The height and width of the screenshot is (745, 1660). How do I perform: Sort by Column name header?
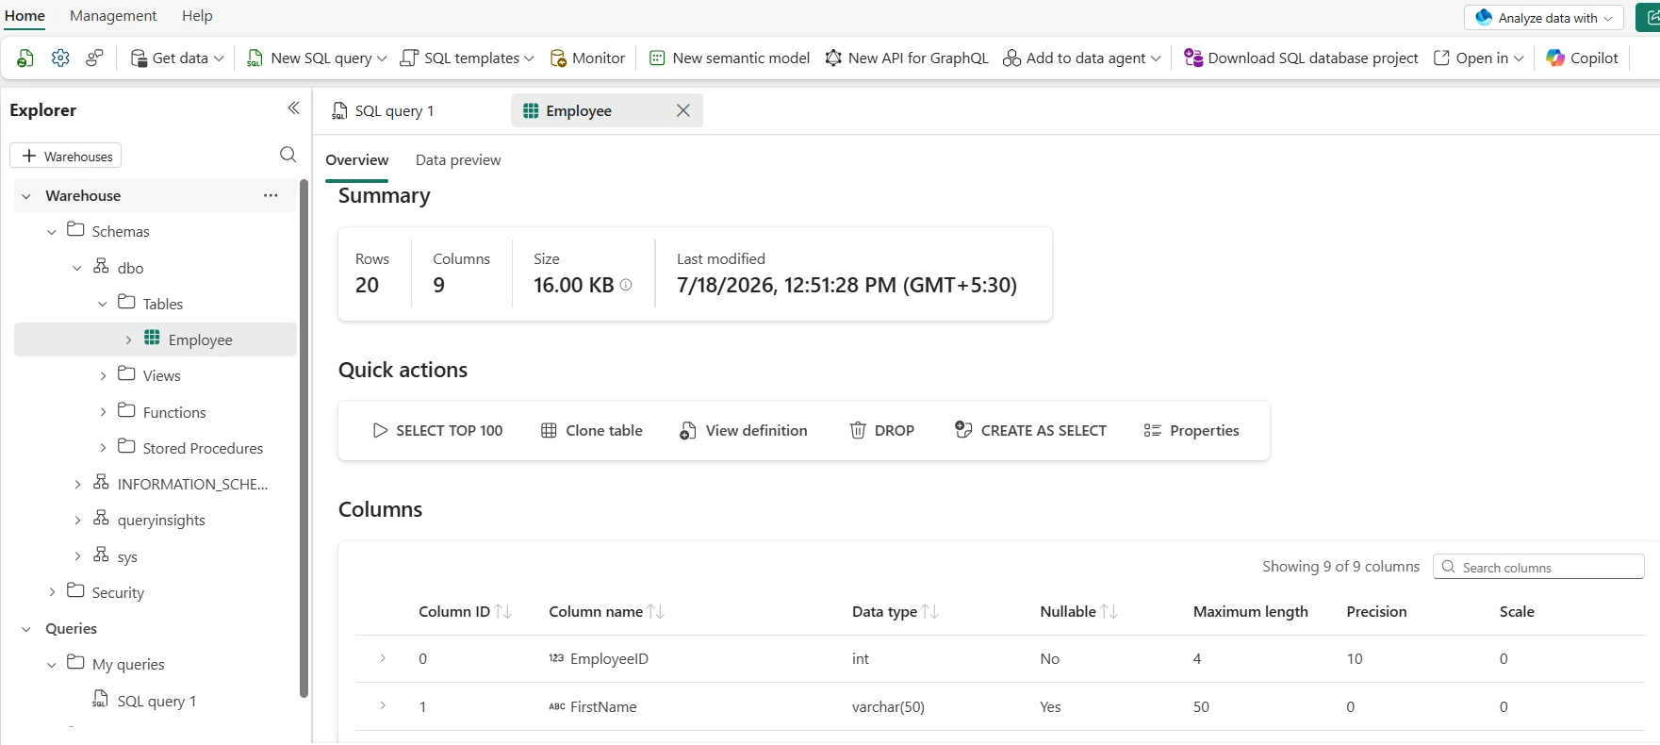pyautogui.click(x=606, y=612)
